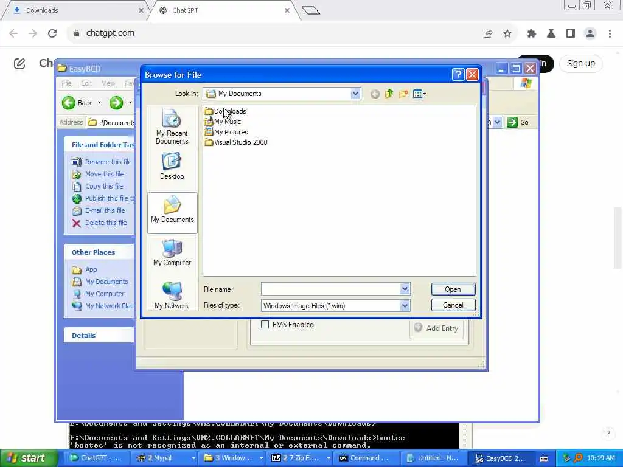The width and height of the screenshot is (623, 467).
Task: Switch to 7-Zip taskbar group
Action: [300, 458]
